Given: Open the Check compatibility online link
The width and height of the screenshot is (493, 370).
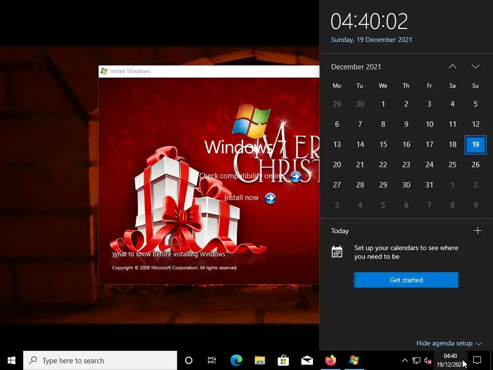Looking at the screenshot, I should coord(241,175).
